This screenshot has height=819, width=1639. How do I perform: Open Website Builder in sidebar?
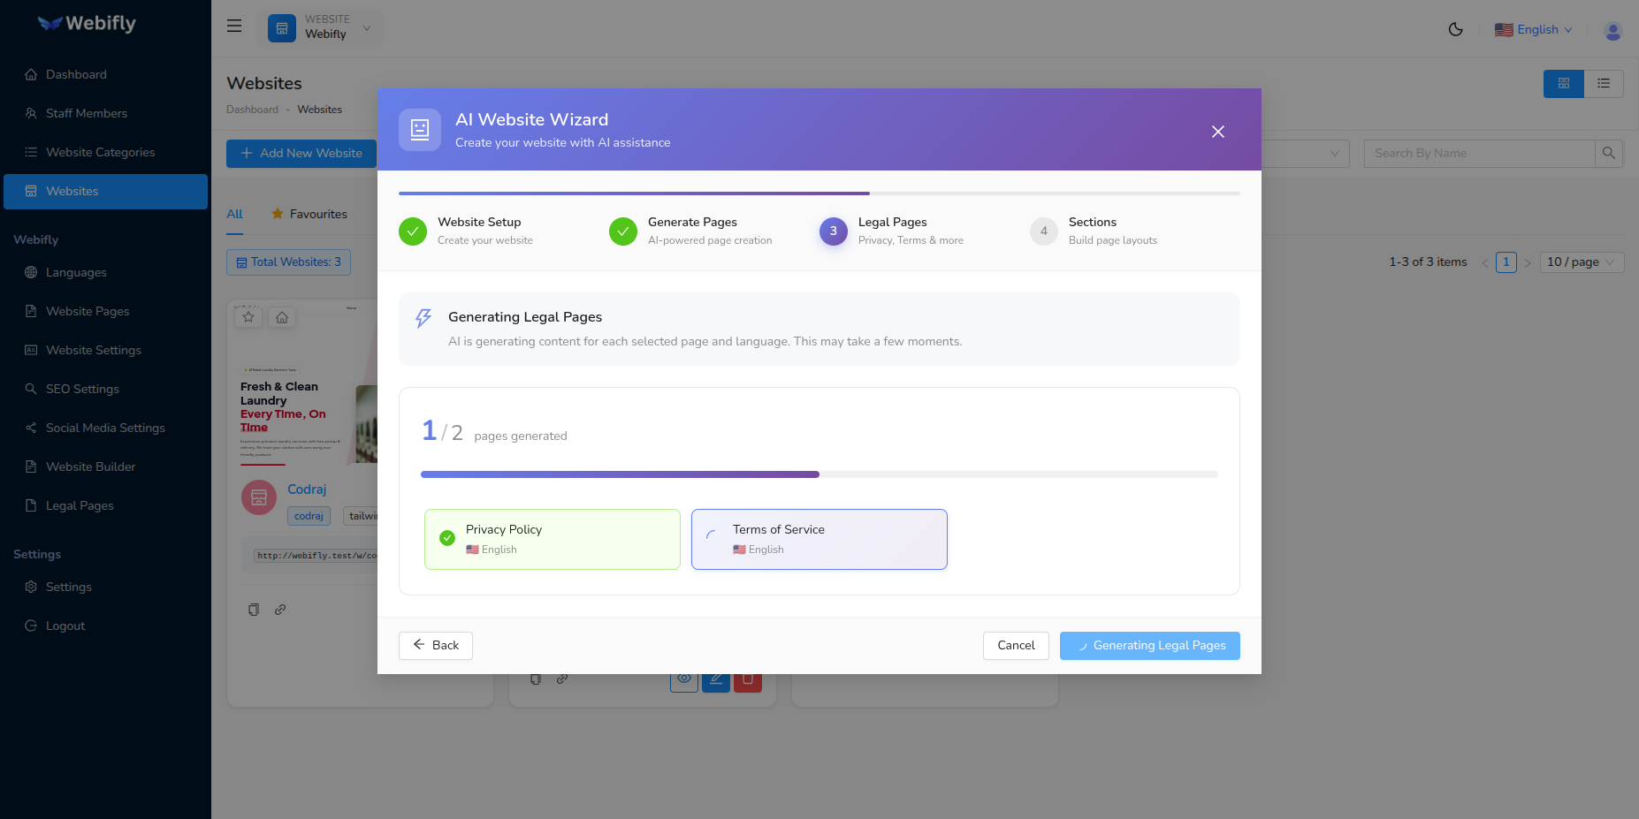click(90, 466)
